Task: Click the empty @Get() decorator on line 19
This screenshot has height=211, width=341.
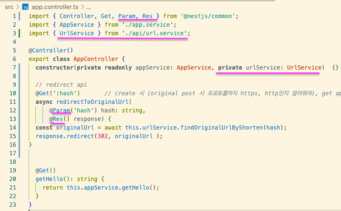Action: pos(46,171)
